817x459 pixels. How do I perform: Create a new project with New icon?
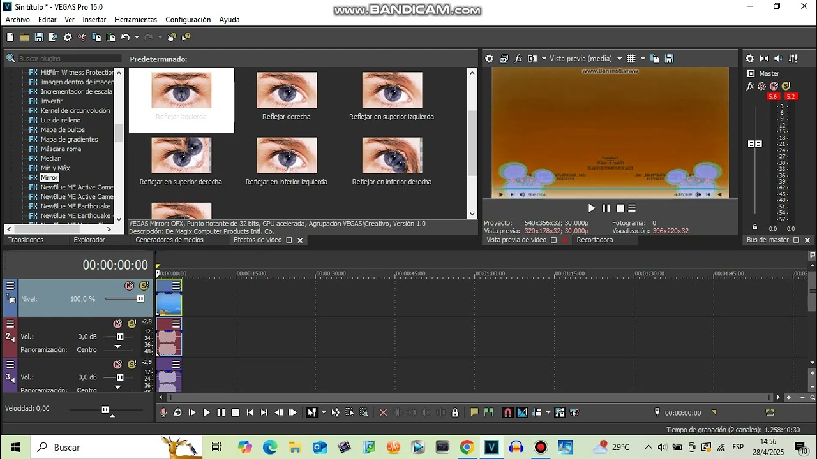coord(10,38)
